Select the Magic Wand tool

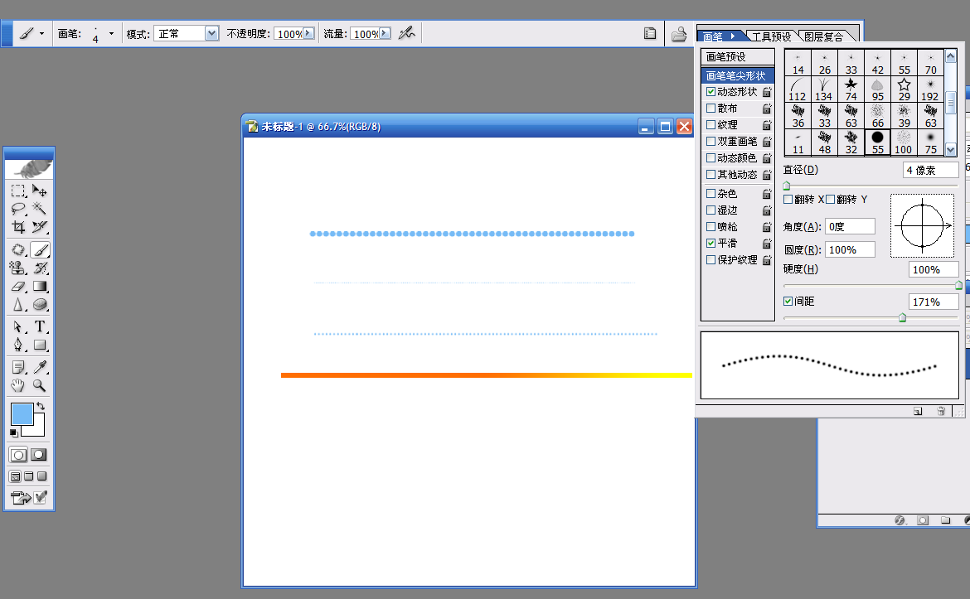click(x=40, y=208)
